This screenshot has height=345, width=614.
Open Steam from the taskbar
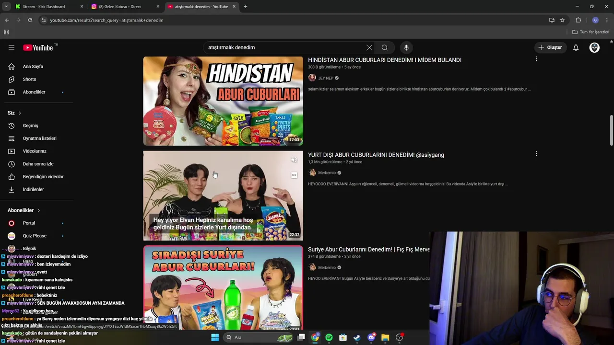pyautogui.click(x=357, y=337)
